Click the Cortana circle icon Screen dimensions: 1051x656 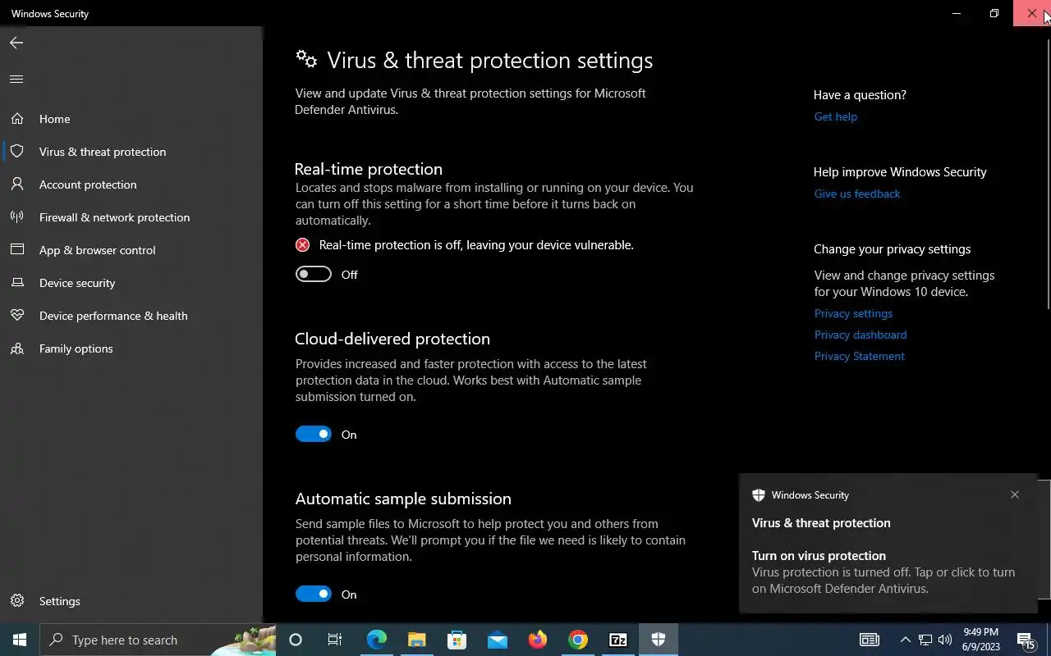296,640
